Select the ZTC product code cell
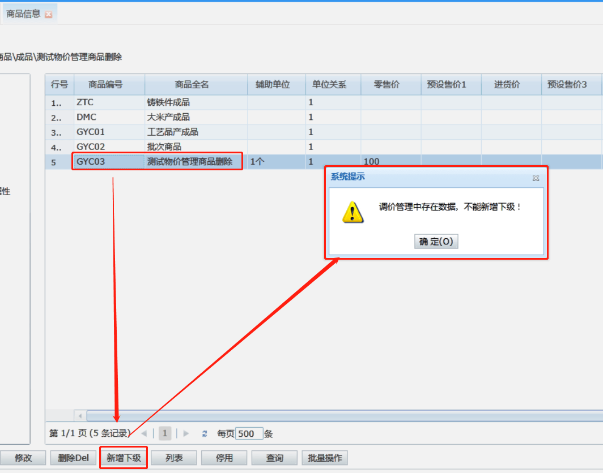The width and height of the screenshot is (603, 473). [x=109, y=102]
